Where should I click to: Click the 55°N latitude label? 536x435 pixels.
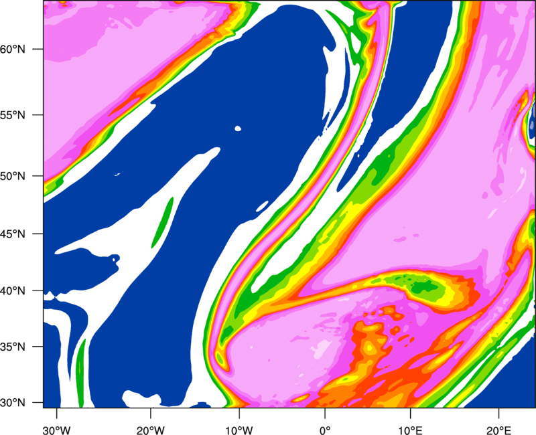[x=13, y=115]
